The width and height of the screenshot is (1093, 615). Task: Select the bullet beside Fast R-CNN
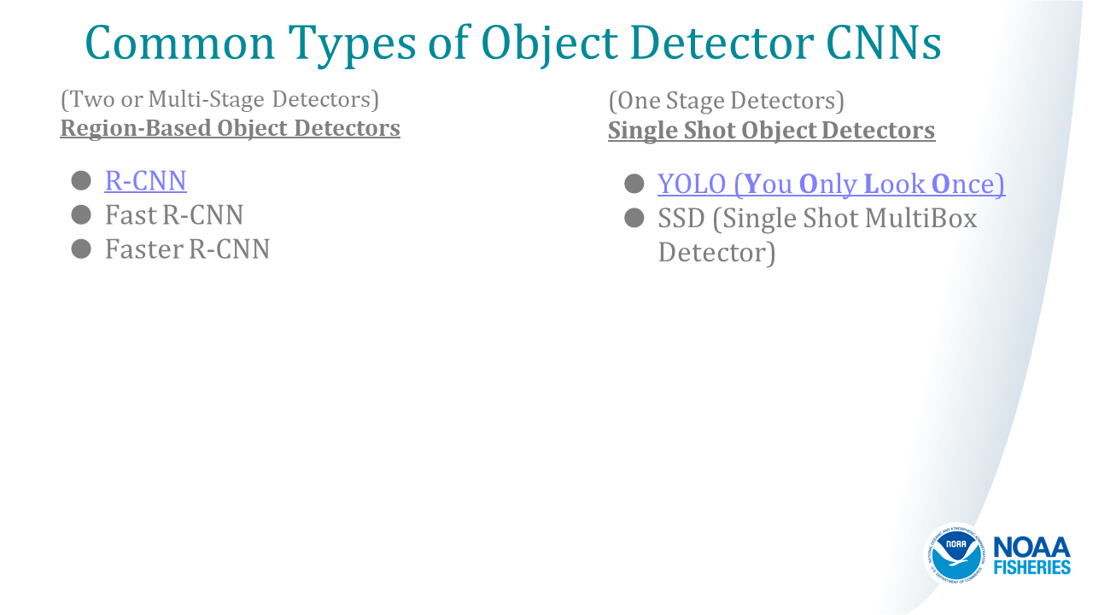pos(81,214)
